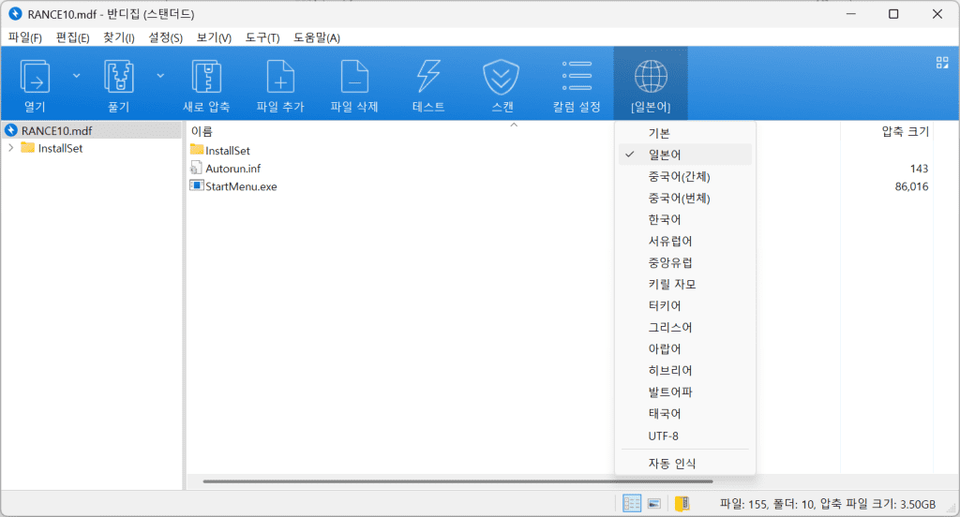The width and height of the screenshot is (960, 517).
Task: Click the Bandizip app icon in title bar
Action: [15, 13]
